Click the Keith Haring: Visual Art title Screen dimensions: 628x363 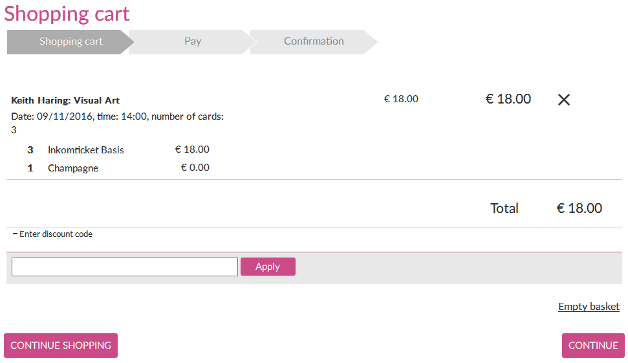point(65,101)
